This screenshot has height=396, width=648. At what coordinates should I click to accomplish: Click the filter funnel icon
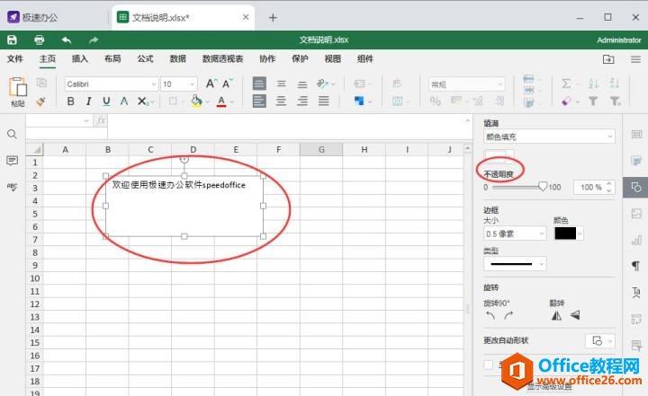[593, 101]
